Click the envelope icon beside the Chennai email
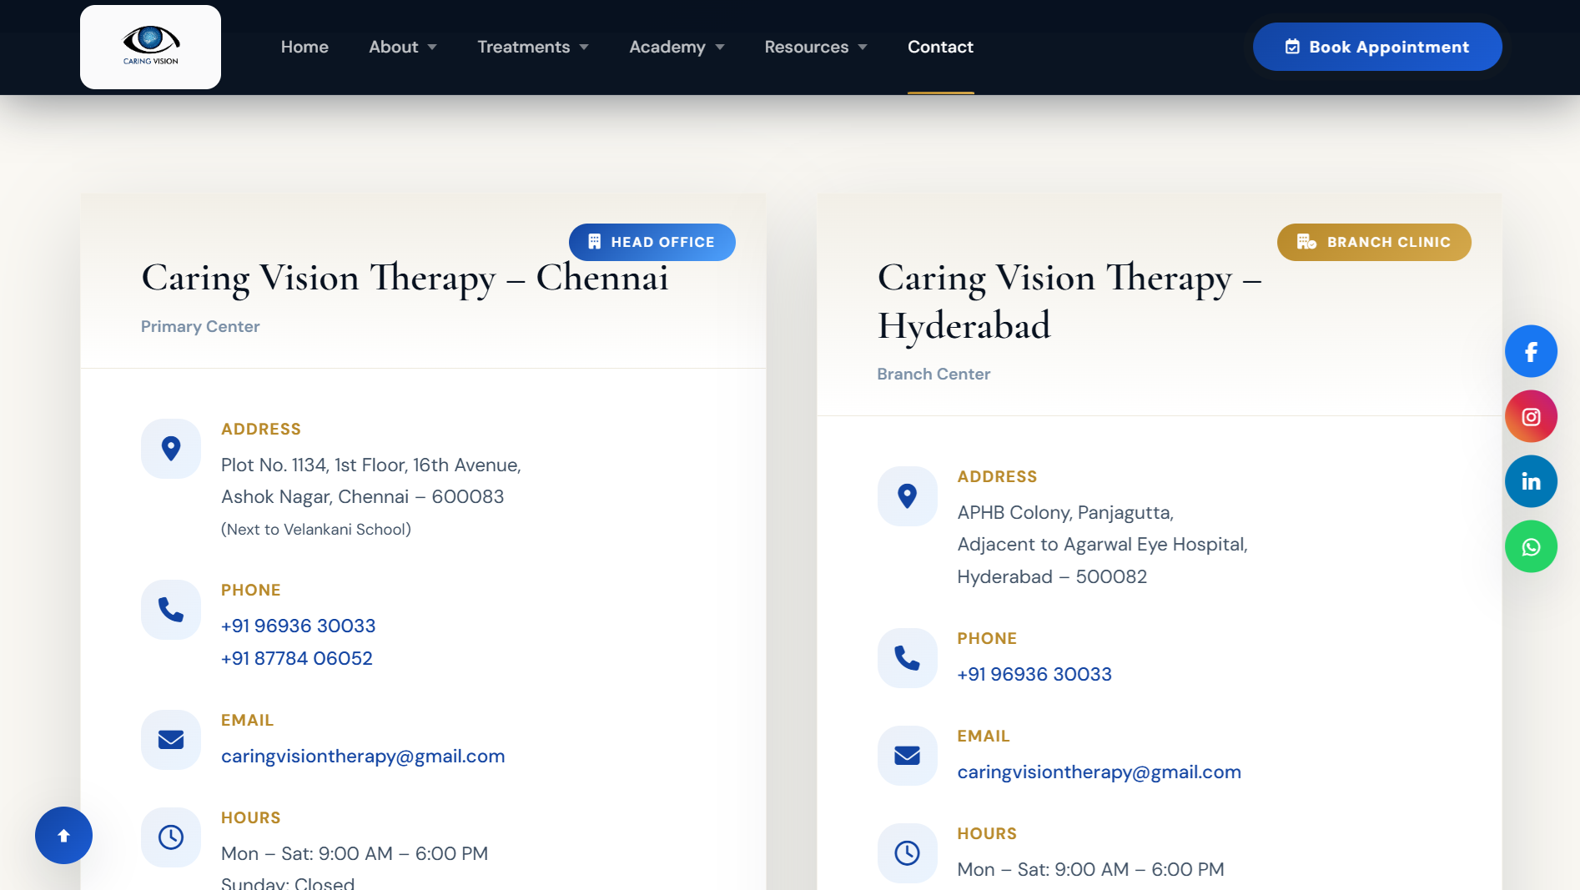Screen dimensions: 1580x890 tap(170, 740)
